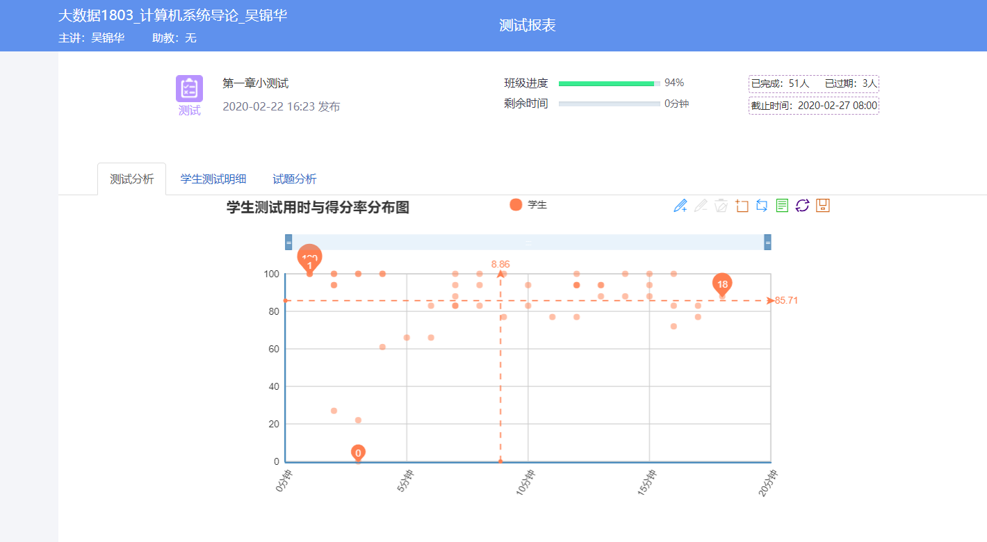Image resolution: width=987 pixels, height=542 pixels.
Task: Open the data view icon for the chart
Action: click(782, 205)
